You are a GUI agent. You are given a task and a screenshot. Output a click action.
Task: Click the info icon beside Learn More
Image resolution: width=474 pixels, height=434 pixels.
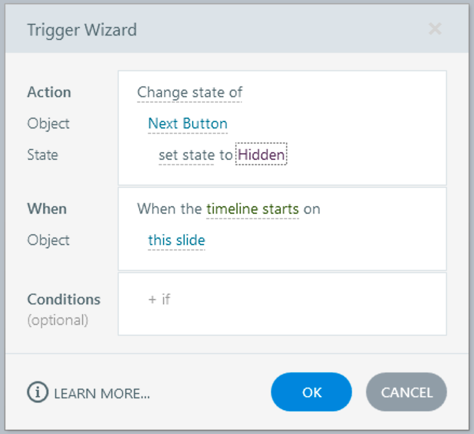[37, 393]
